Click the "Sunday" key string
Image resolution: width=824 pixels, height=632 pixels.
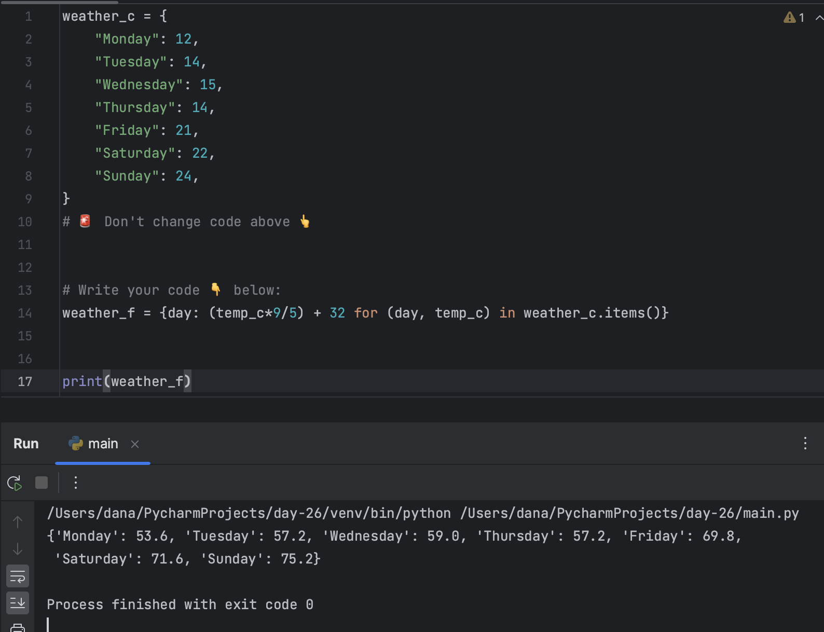point(127,176)
